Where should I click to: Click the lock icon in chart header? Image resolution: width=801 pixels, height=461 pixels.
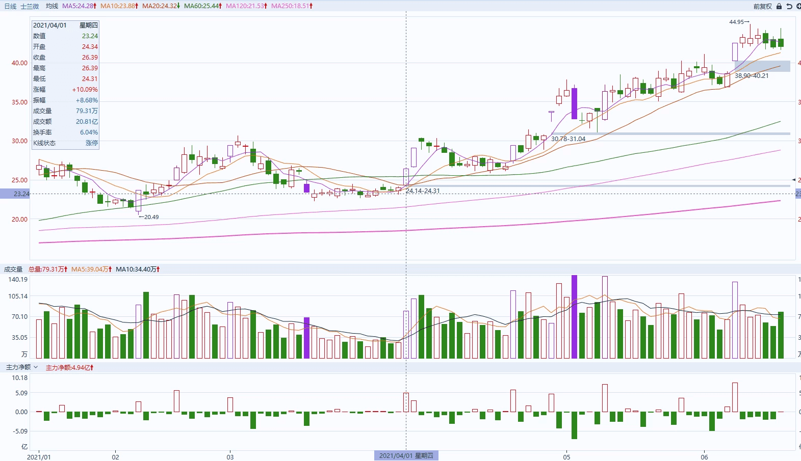click(779, 6)
